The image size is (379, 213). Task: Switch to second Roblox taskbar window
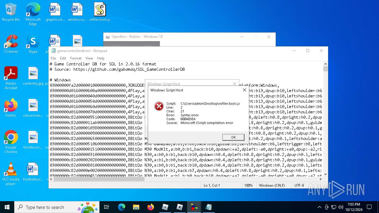pyautogui.click(x=179, y=207)
